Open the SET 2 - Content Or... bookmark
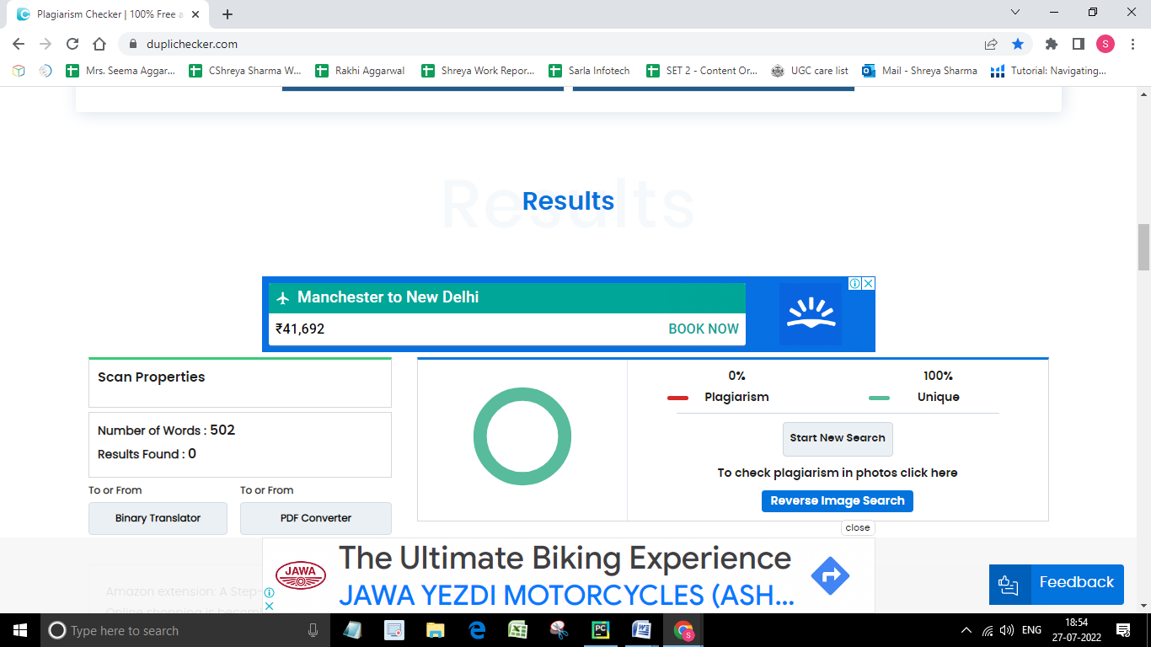 703,71
